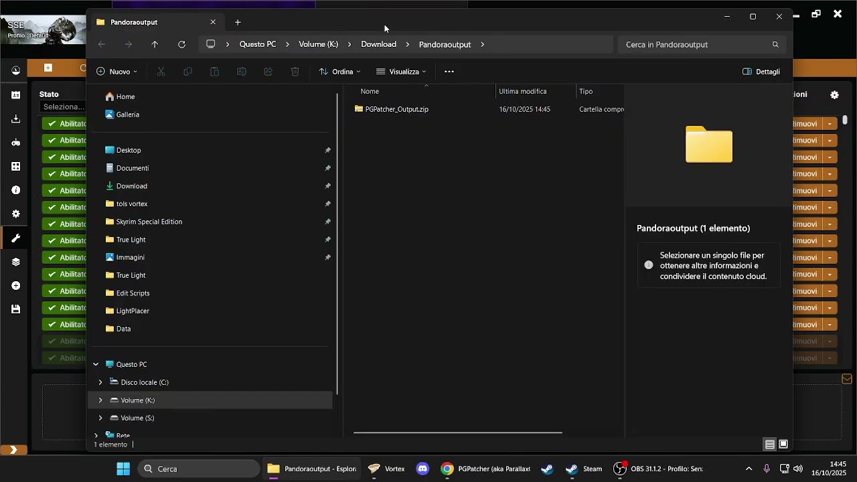Open Galleria in the navigation pane
857x482 pixels.
point(123,114)
